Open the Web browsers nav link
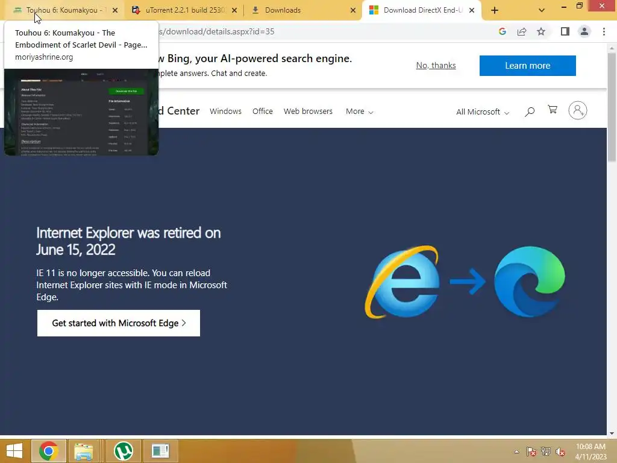This screenshot has height=463, width=617. (308, 112)
